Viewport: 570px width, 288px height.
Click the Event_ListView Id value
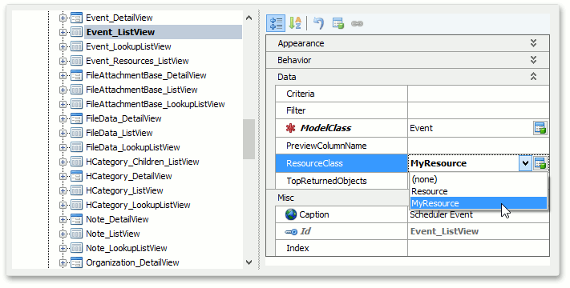tap(444, 231)
